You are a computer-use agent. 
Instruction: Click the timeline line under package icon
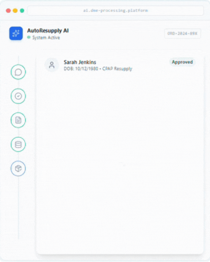click(18, 208)
